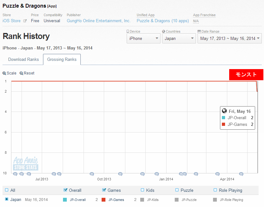Click the "Jul 2013" axis label
The width and height of the screenshot is (264, 207).
pos(42,179)
